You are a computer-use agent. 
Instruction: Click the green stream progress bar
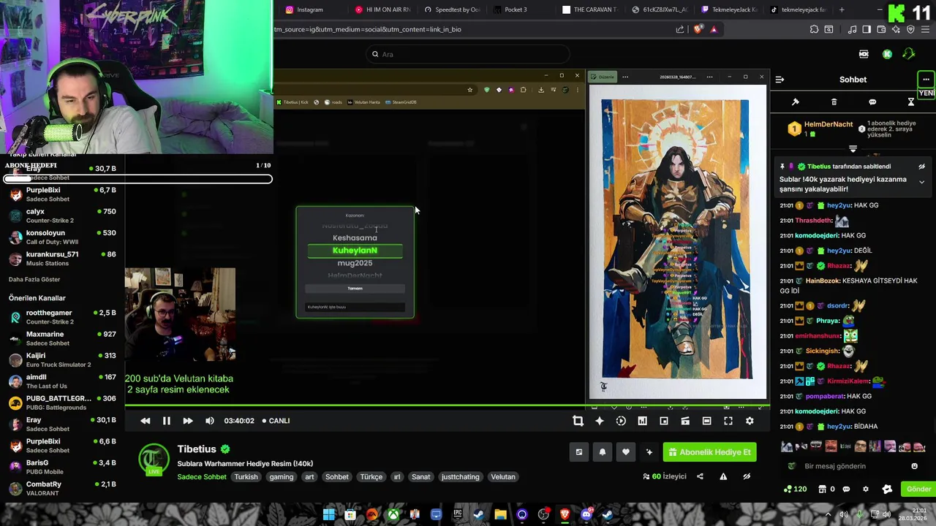448,405
